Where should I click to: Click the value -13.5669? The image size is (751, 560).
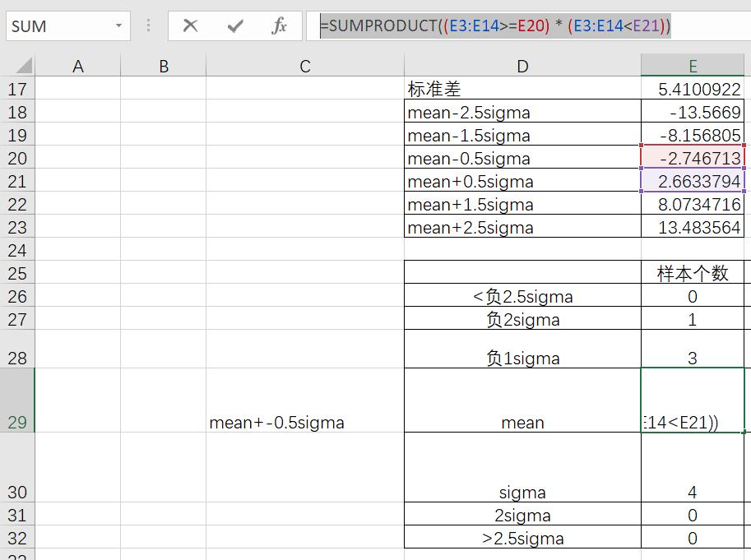pyautogui.click(x=693, y=112)
